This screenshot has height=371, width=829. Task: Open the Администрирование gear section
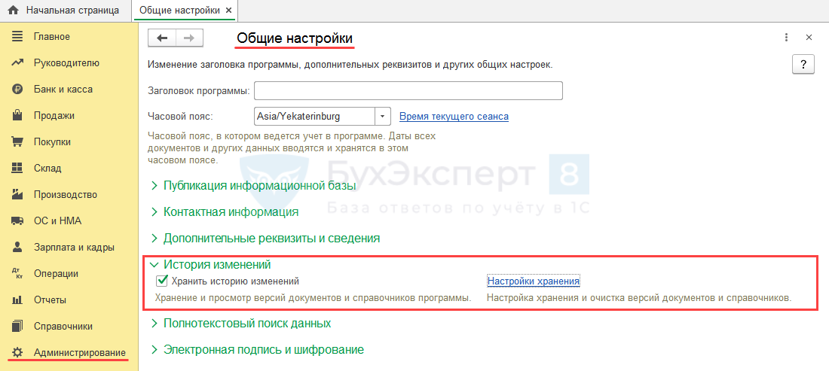coord(79,353)
